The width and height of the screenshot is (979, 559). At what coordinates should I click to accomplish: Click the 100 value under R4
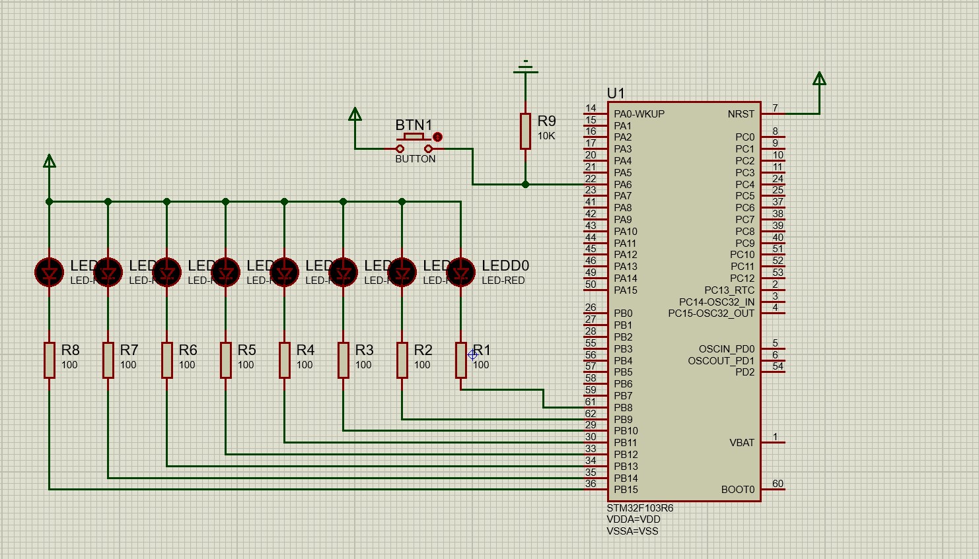click(305, 365)
